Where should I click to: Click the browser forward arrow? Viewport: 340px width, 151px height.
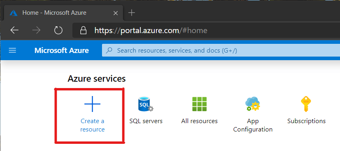tap(36, 30)
